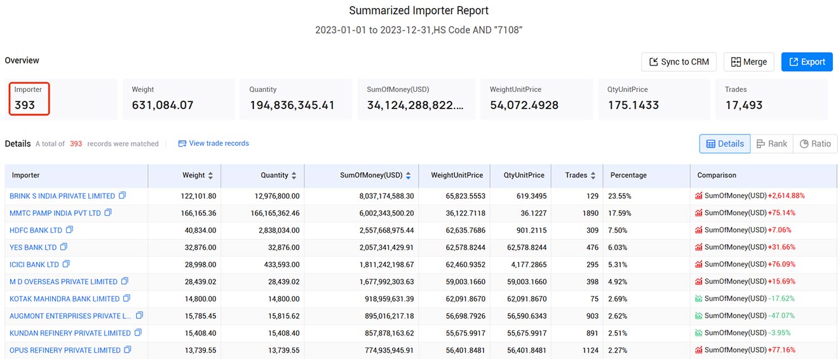Copy AUGMONT ENTERPRISES name icon
Screen dimensions: 840x359
pyautogui.click(x=139, y=315)
